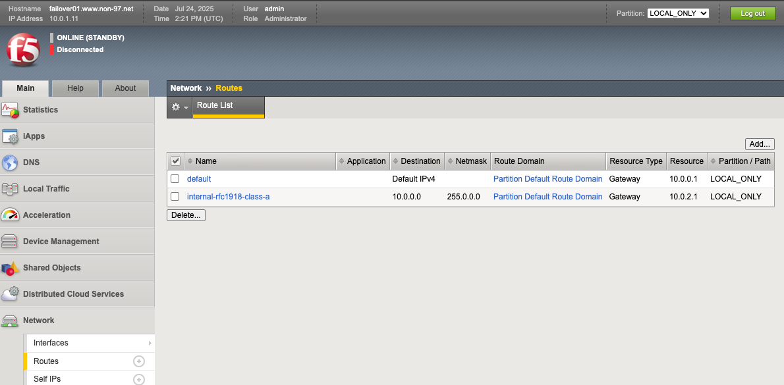This screenshot has width=784, height=385.
Task: Click the 255.0.0.0 netmask cell
Action: pos(464,197)
